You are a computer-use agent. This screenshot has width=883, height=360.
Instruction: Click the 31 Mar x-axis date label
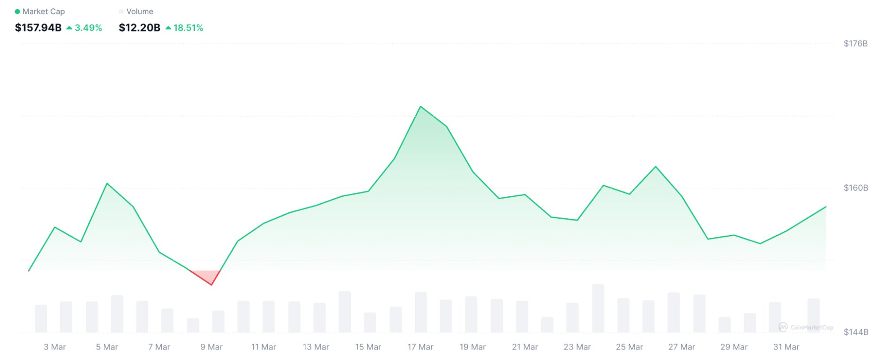click(x=786, y=347)
